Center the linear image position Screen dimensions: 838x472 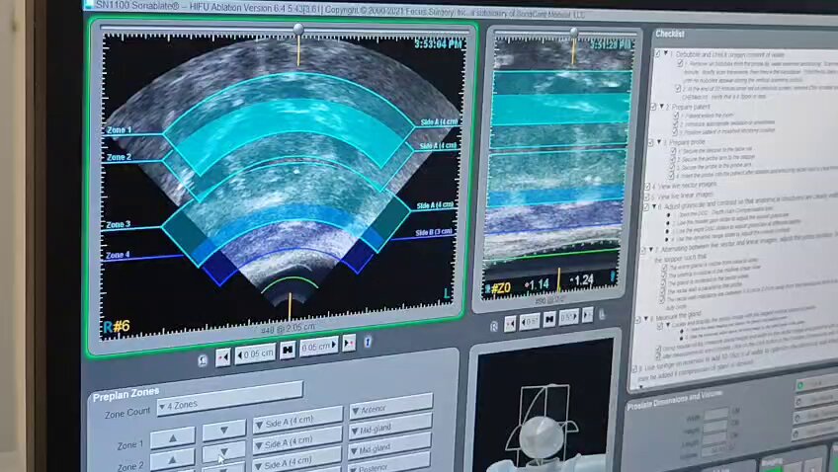tap(548, 319)
